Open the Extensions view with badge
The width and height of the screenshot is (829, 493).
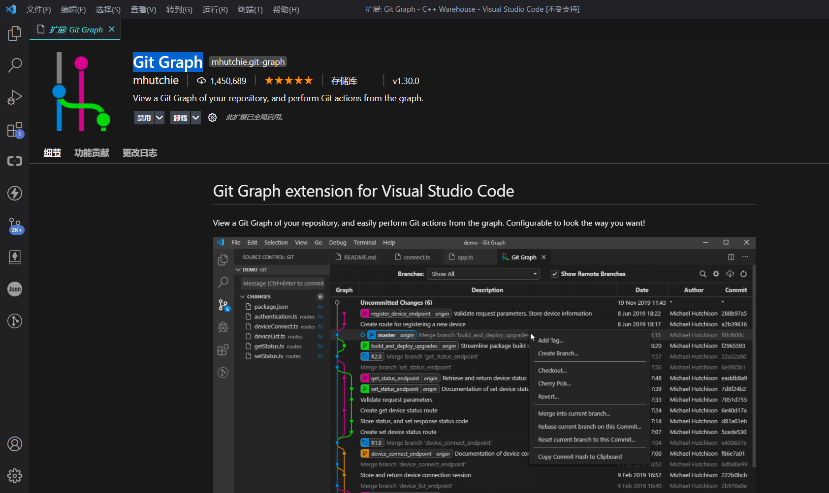(x=15, y=130)
